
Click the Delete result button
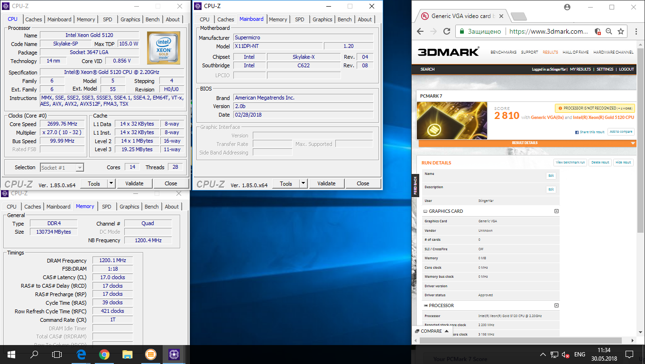tap(600, 163)
